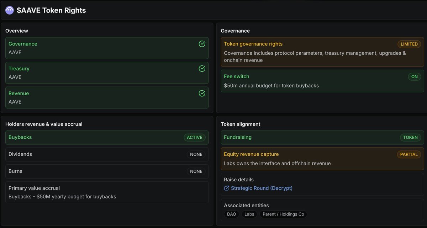Click the Token alignment heading

click(241, 124)
